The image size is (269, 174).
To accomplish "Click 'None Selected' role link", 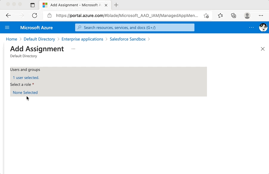I will [25, 92].
